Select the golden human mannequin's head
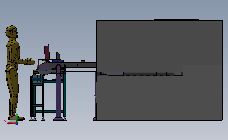228x140 pixels. 12,32
